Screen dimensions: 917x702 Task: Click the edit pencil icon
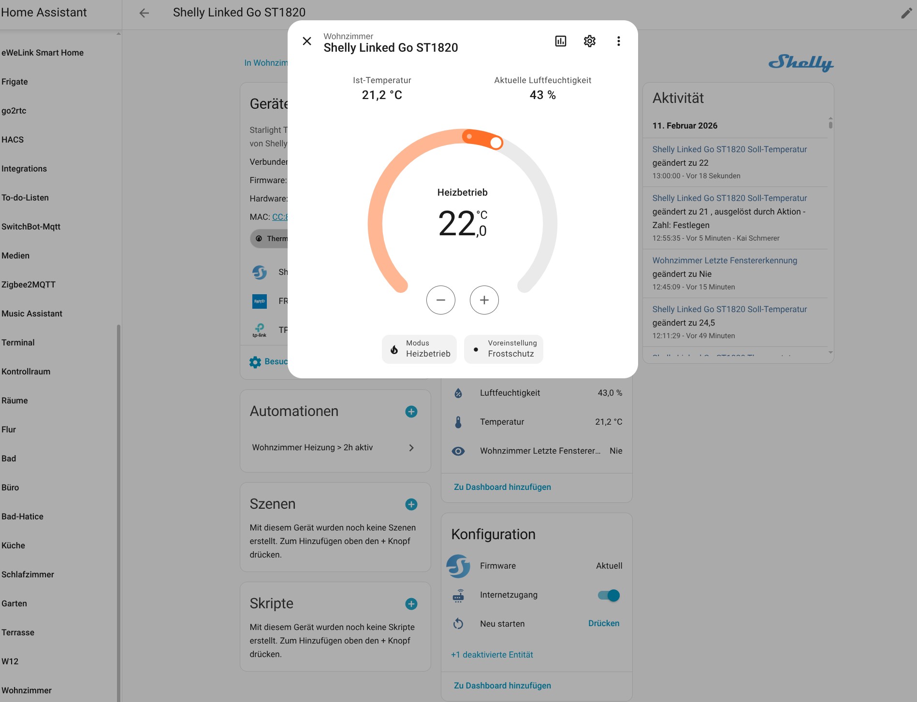(906, 13)
